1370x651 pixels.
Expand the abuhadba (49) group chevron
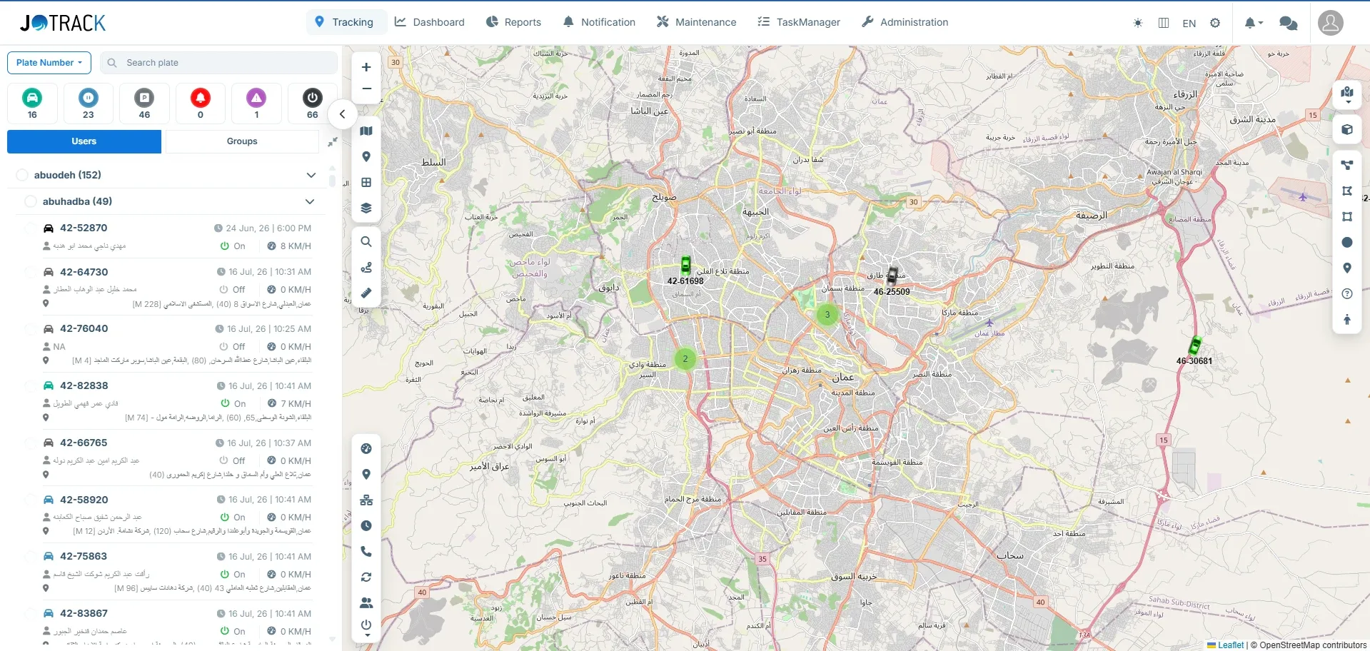(310, 201)
